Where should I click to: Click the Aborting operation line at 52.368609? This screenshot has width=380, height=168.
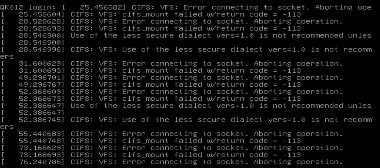point(172,92)
